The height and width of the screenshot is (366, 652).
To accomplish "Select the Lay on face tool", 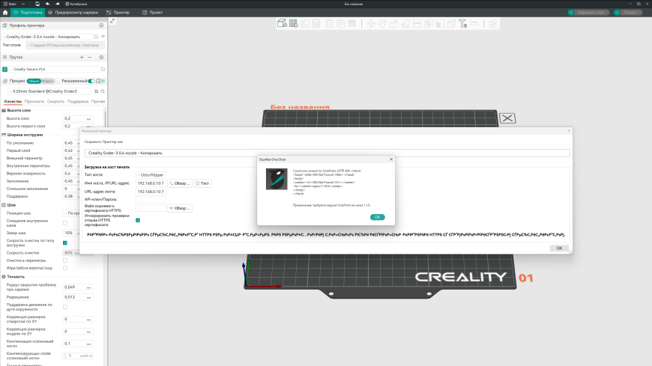I will click(x=405, y=24).
